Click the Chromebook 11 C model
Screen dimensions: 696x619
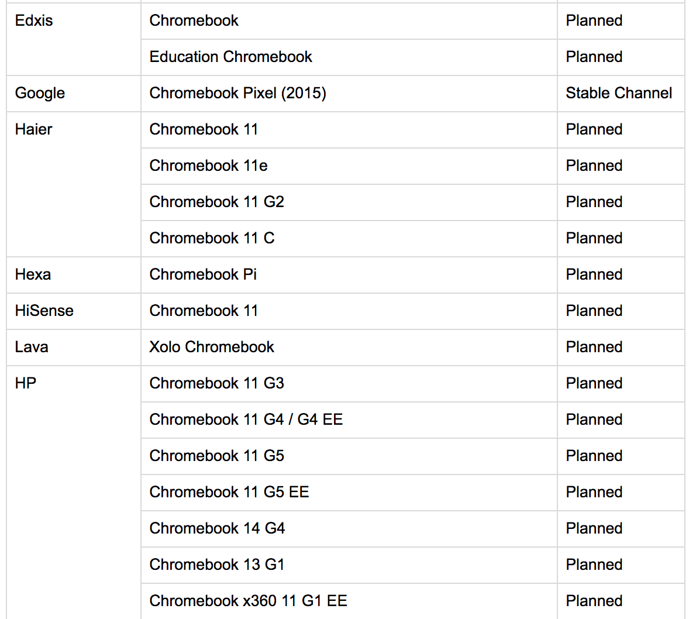pos(212,238)
